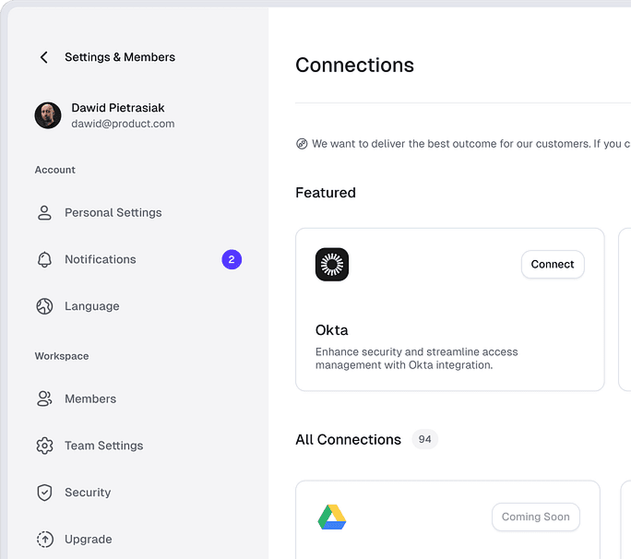Click the Personal Settings person icon

point(44,213)
